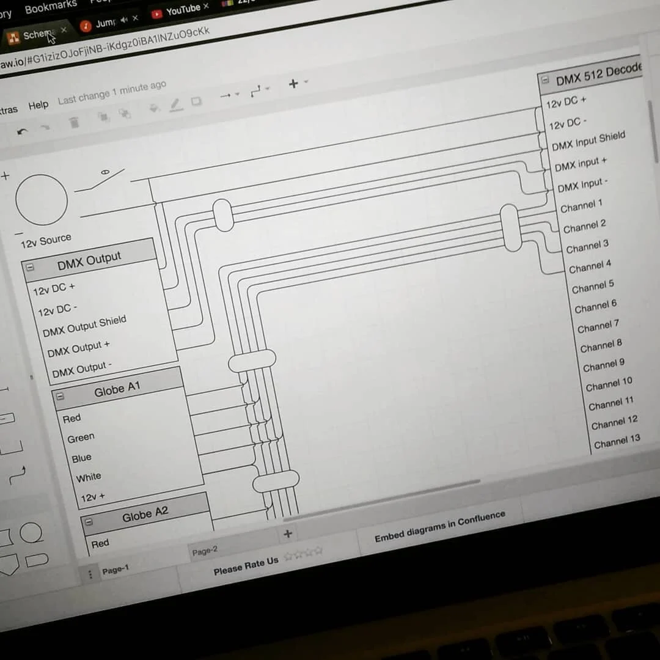Open the connection arrow style dropdown
This screenshot has height=660, width=660.
(236, 95)
